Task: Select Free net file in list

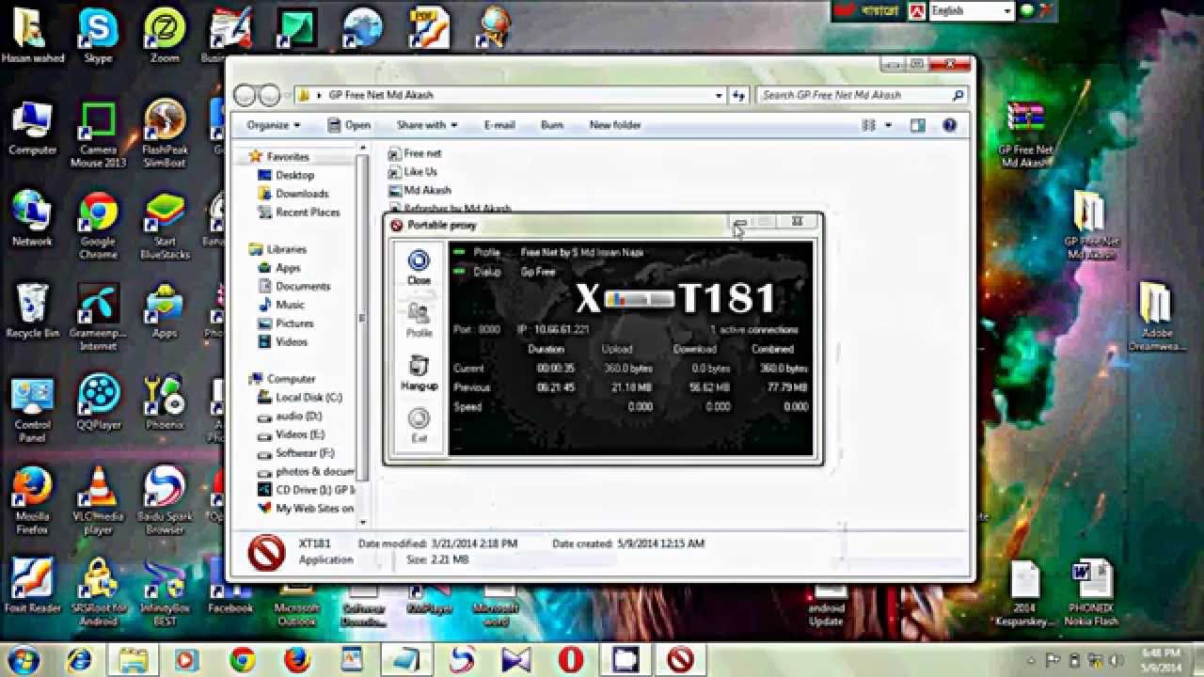Action: click(414, 153)
